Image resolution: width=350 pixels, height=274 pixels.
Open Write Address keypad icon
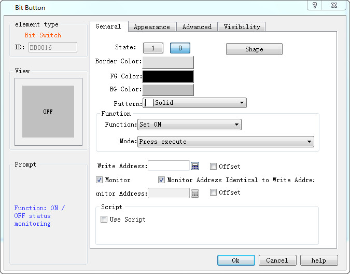195,166
